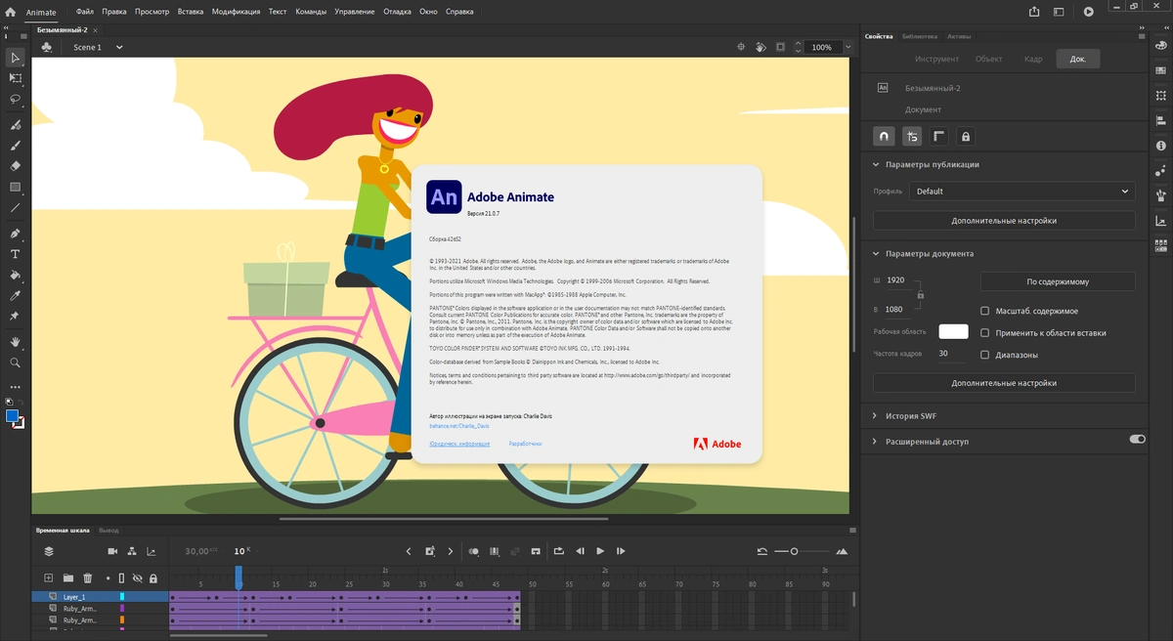Toggle hide all layers eye icon

coord(138,578)
